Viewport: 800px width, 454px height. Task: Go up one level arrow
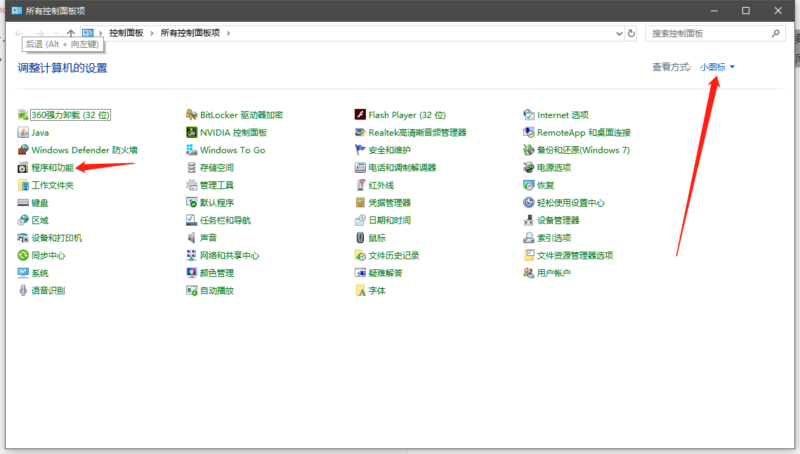pos(71,34)
